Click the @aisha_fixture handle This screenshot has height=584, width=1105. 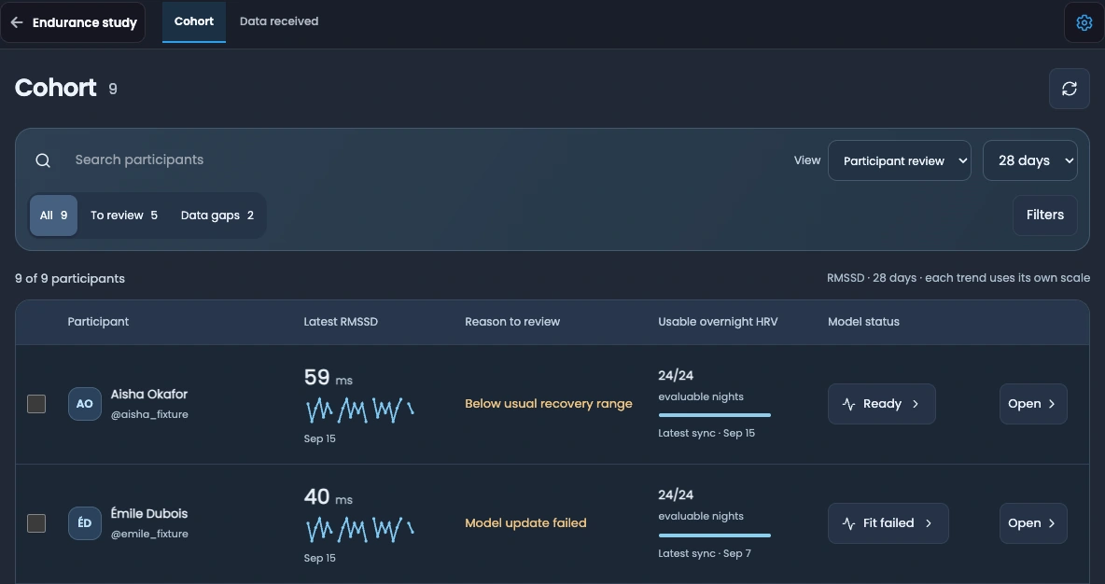[149, 414]
